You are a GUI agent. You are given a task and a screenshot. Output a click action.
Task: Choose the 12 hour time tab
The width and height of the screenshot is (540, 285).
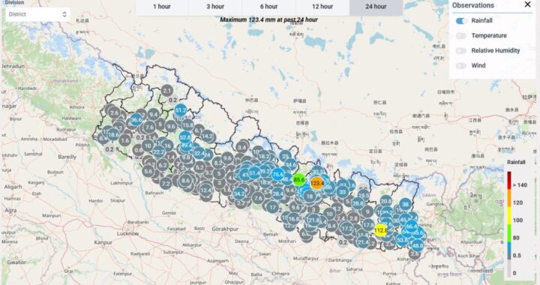[x=322, y=7]
